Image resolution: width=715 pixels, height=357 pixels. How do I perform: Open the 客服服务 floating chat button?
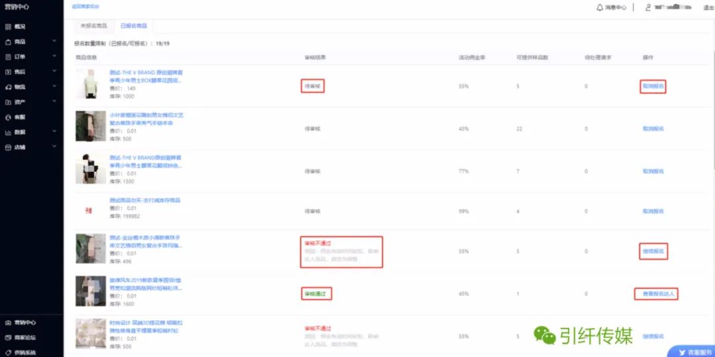[691, 352]
